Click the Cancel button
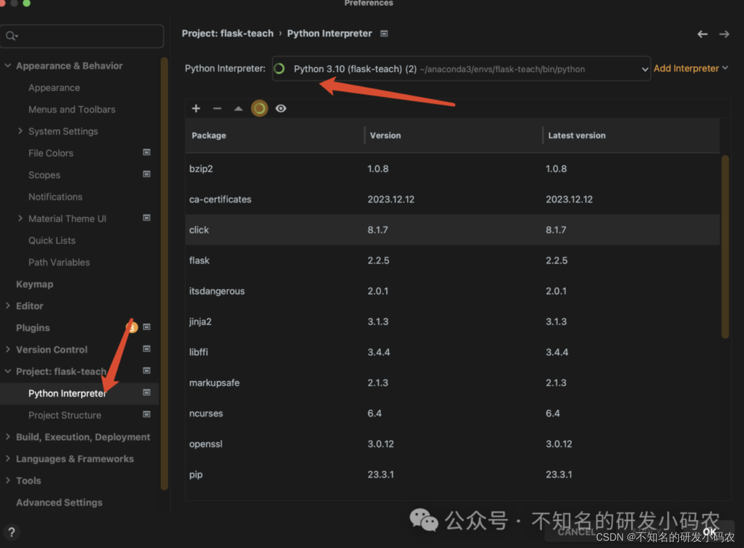Image resolution: width=744 pixels, height=548 pixels. pyautogui.click(x=576, y=531)
